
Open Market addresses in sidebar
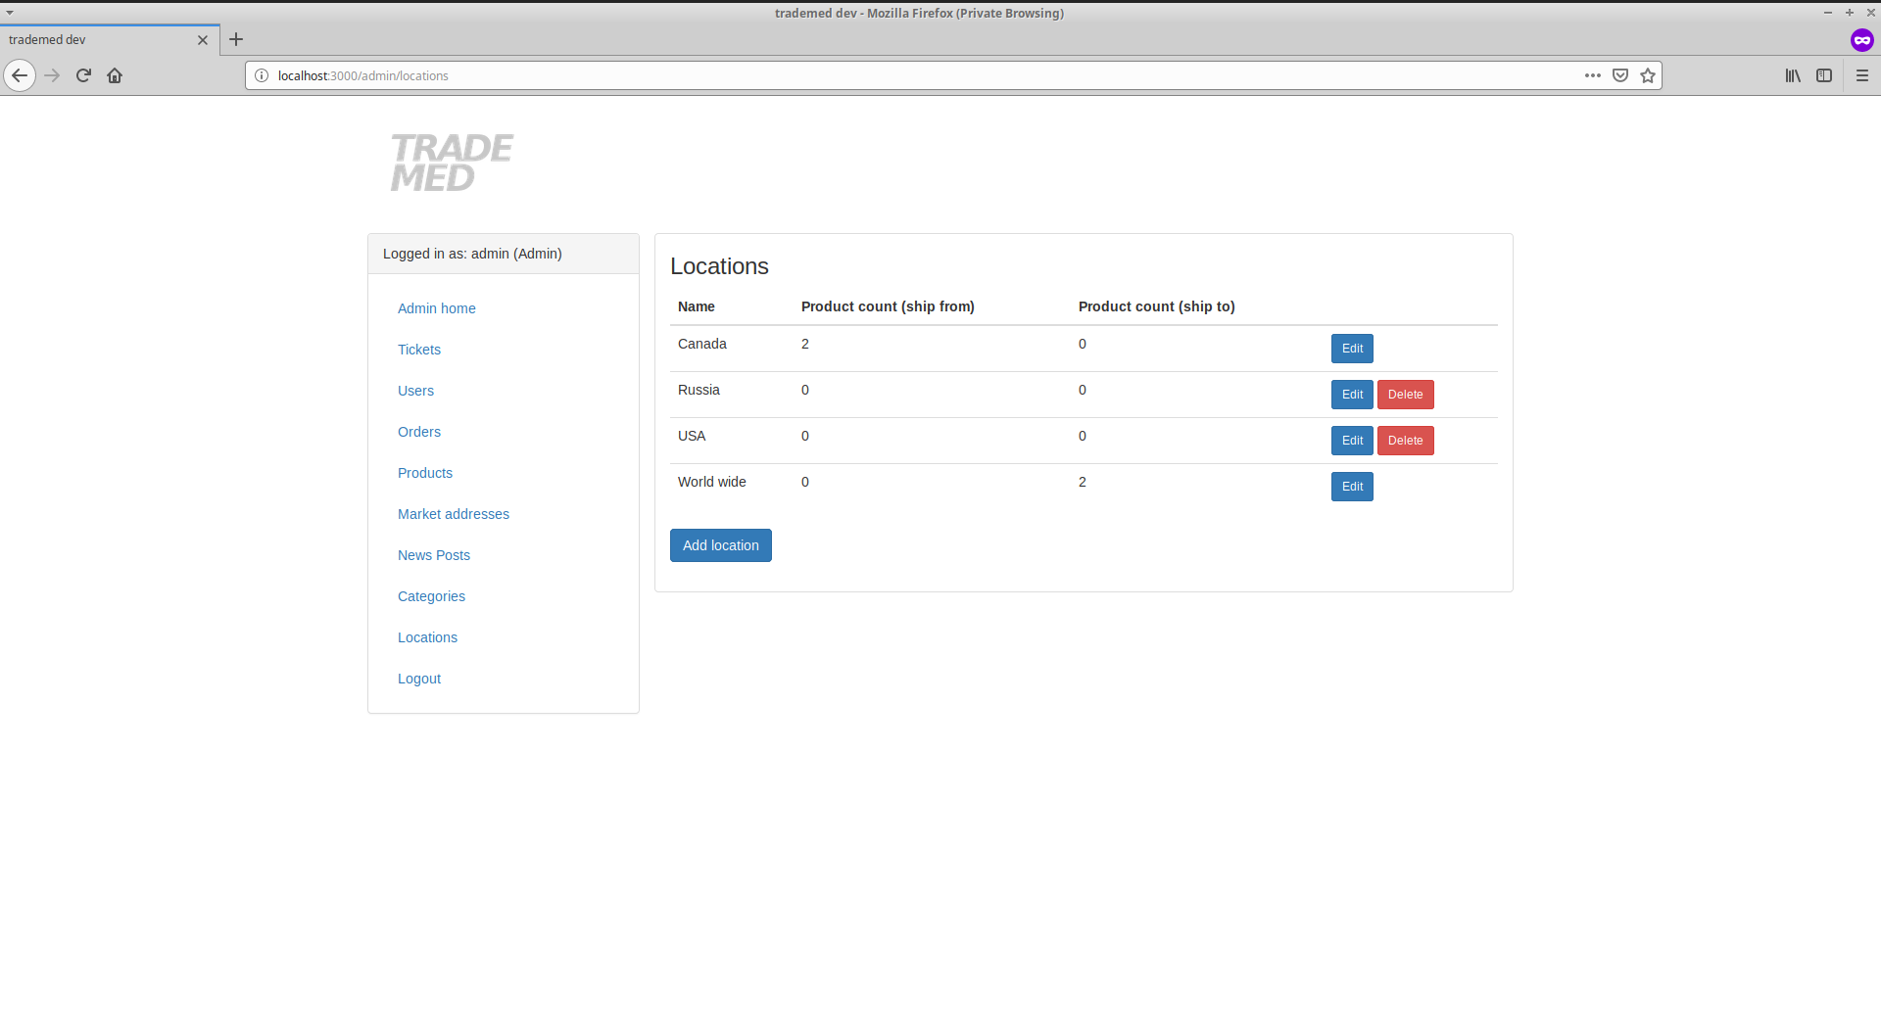454,514
